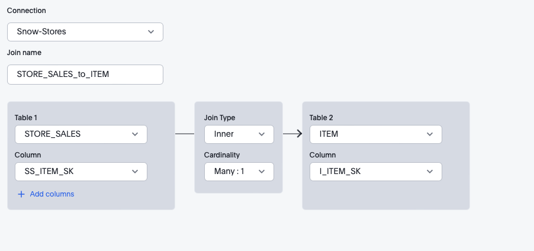Viewport: 534px width, 251px height.
Task: Click the plus icon beside Add columns
Action: click(x=21, y=194)
